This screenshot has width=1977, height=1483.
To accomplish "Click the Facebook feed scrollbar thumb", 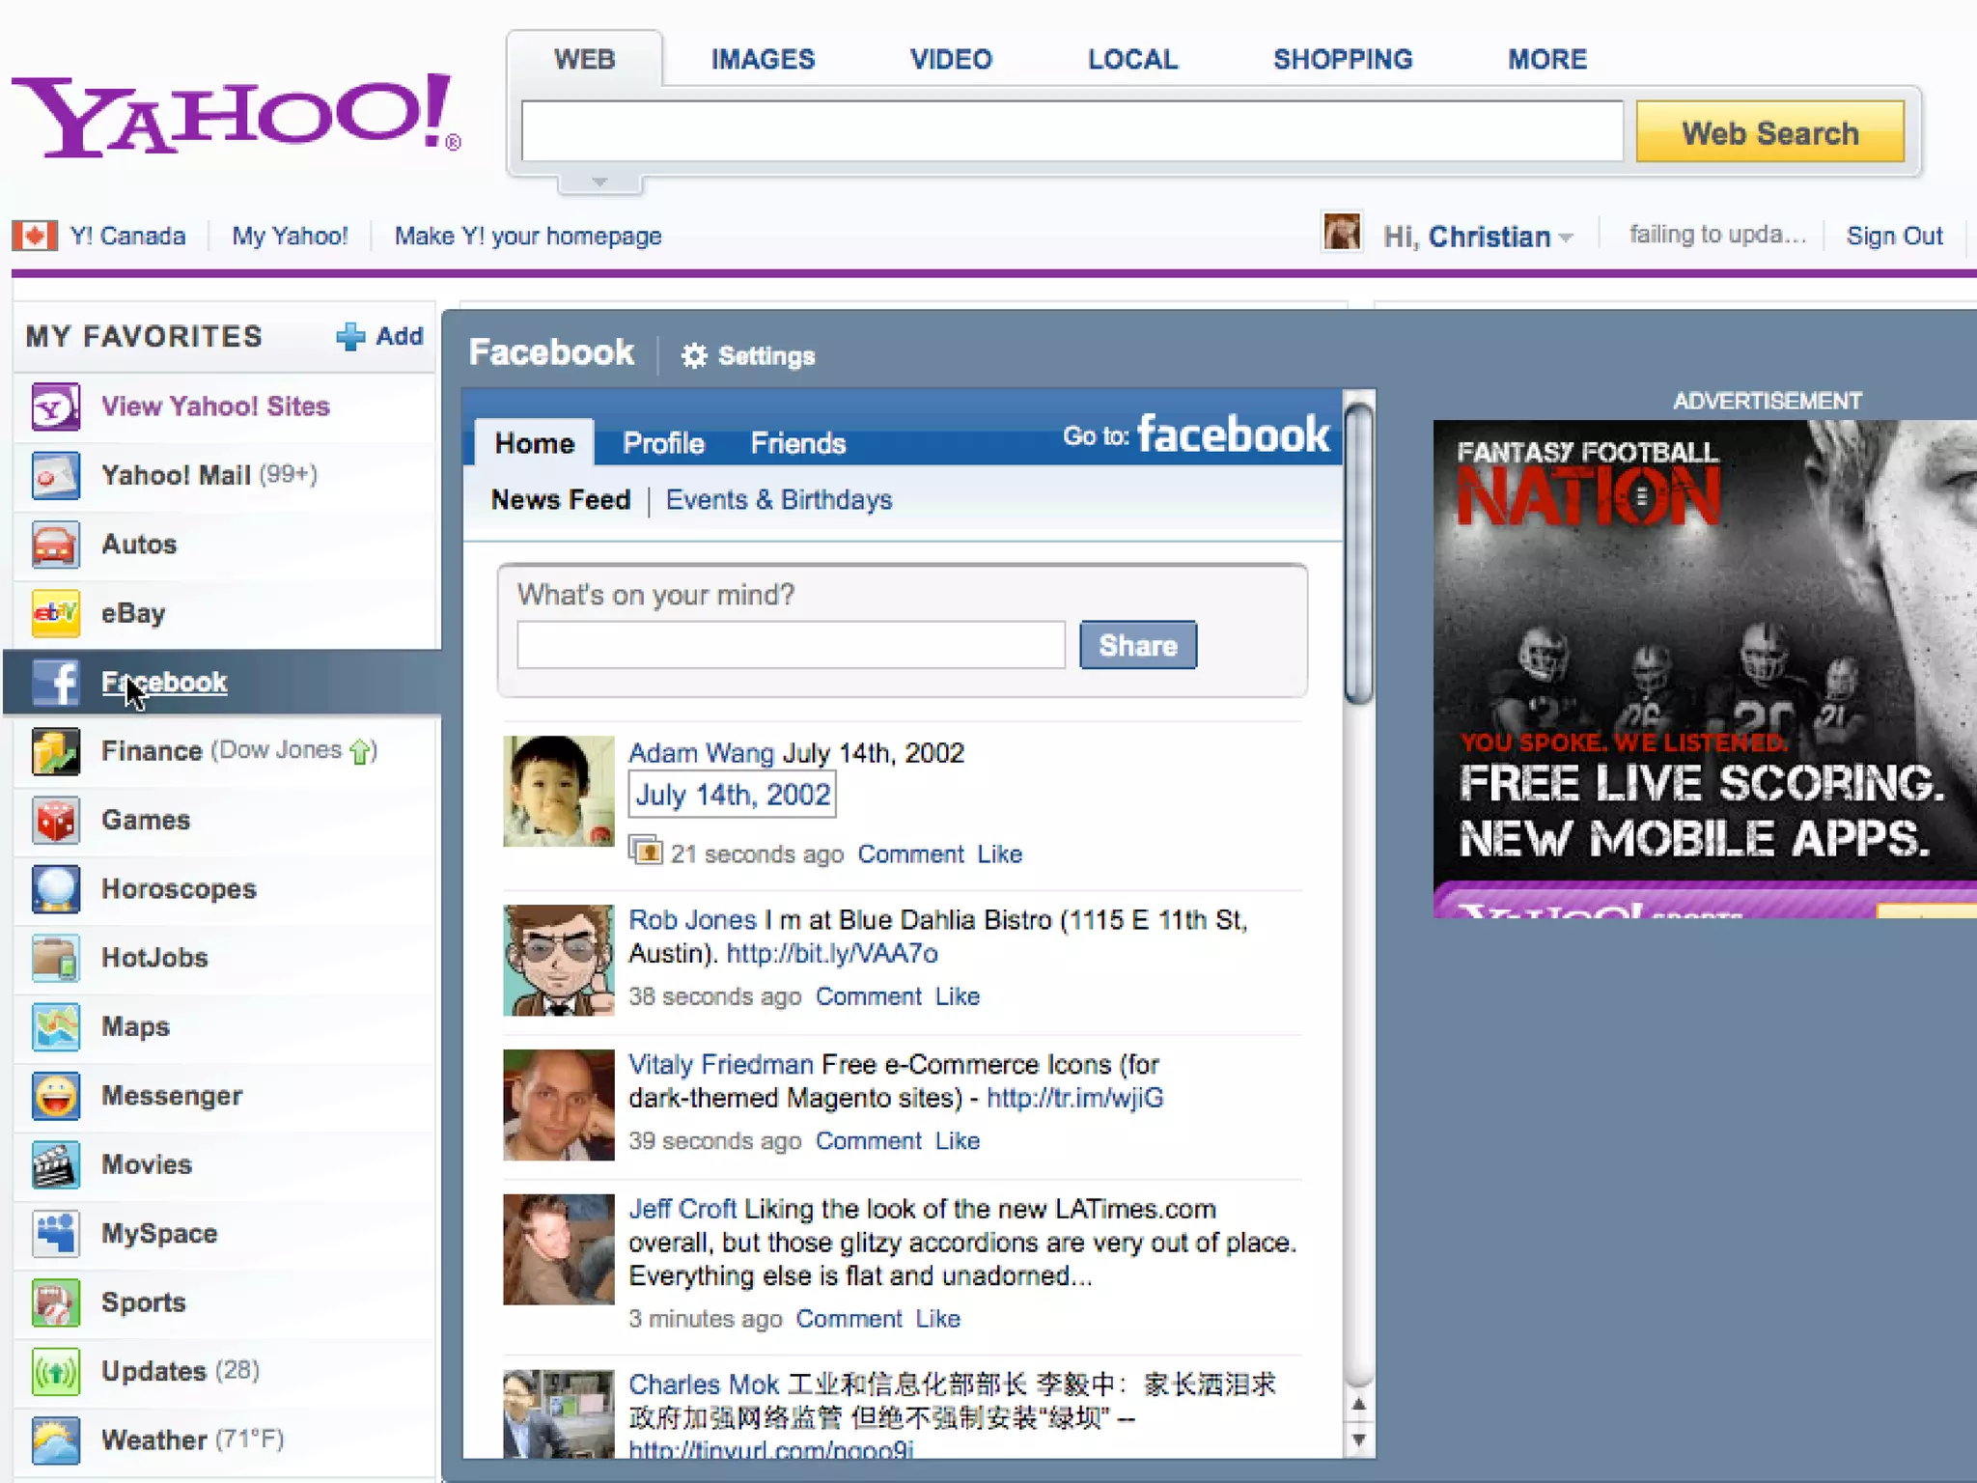I will (1358, 554).
